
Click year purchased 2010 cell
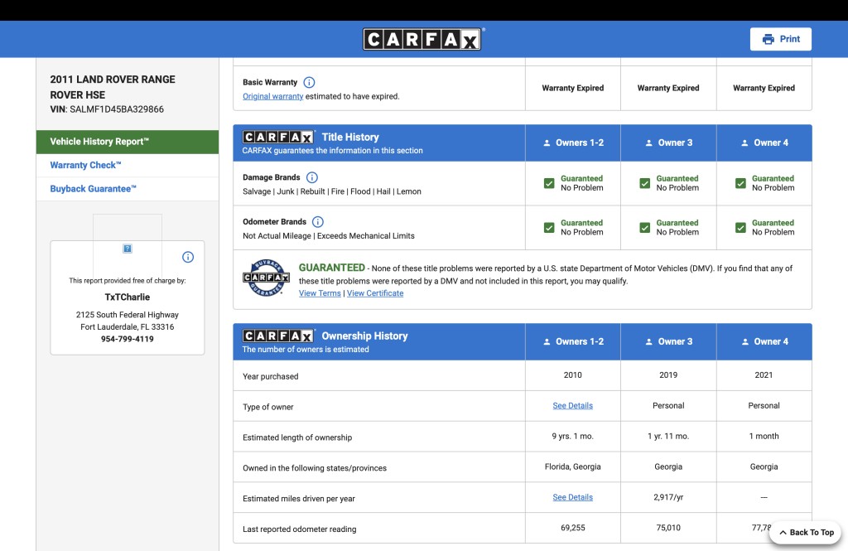tap(573, 375)
